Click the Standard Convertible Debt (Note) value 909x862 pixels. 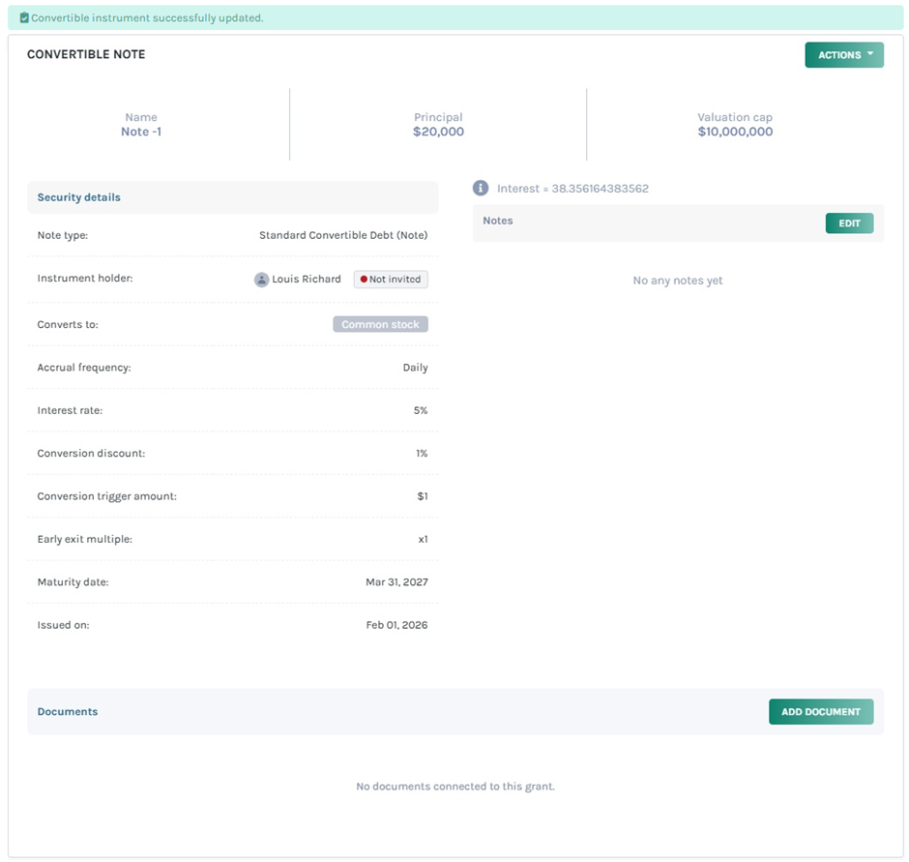click(x=343, y=235)
